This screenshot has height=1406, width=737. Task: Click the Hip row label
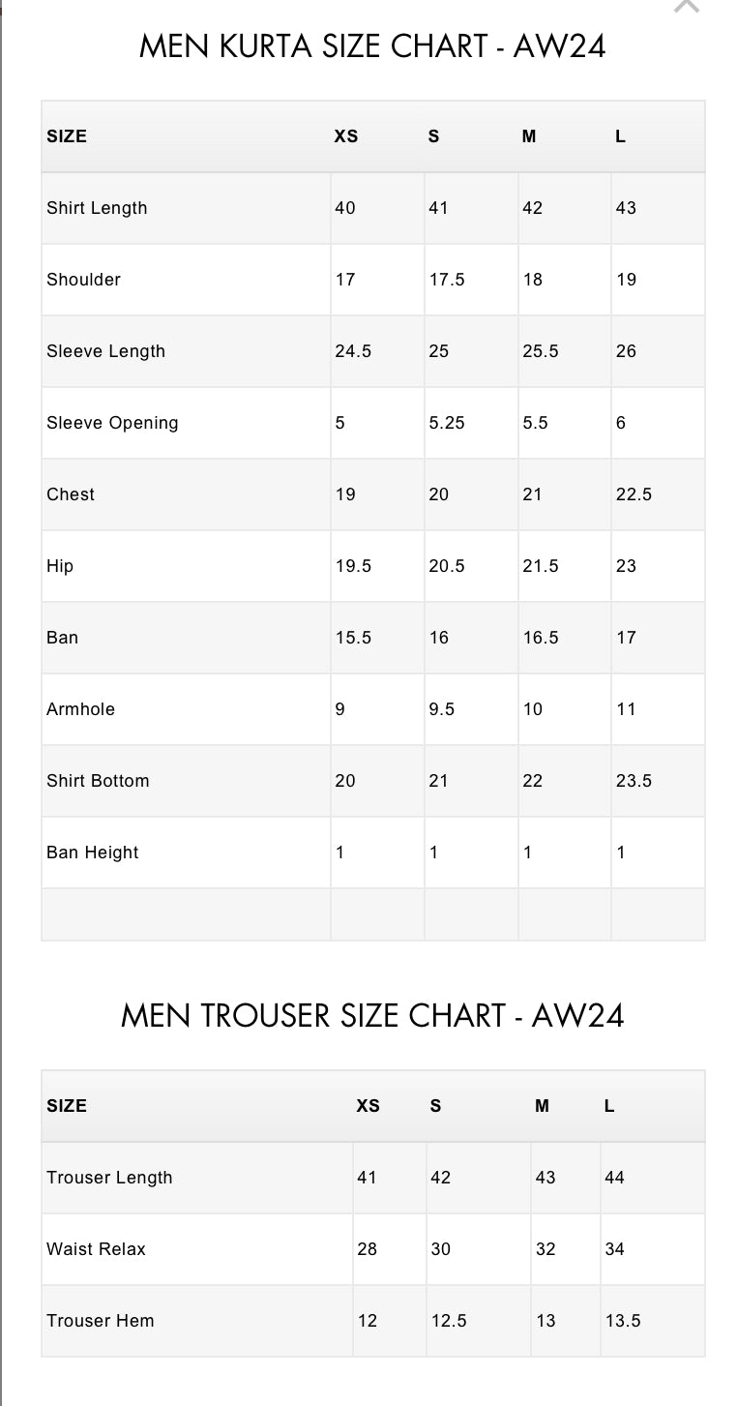(x=60, y=566)
